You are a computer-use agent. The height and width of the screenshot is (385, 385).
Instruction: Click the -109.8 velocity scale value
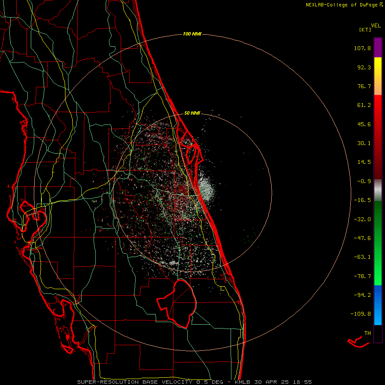coord(361,314)
